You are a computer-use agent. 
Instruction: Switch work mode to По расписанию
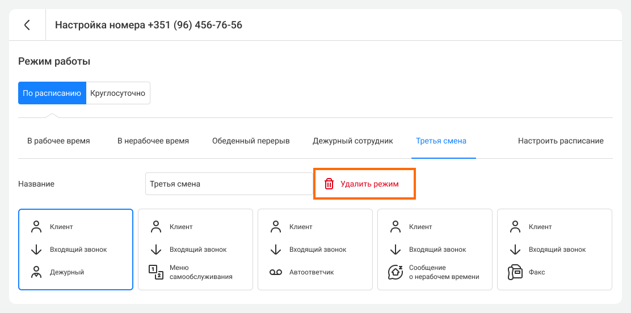pyautogui.click(x=52, y=94)
